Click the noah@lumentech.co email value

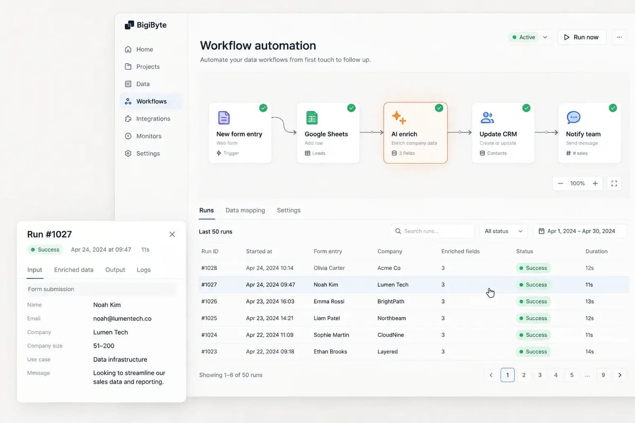click(x=122, y=319)
